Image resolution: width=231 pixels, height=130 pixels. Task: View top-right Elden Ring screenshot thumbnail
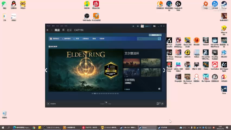point(150,62)
